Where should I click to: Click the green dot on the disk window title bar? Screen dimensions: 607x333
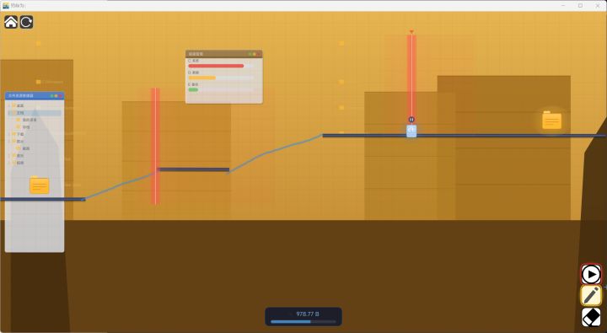pyautogui.click(x=250, y=54)
